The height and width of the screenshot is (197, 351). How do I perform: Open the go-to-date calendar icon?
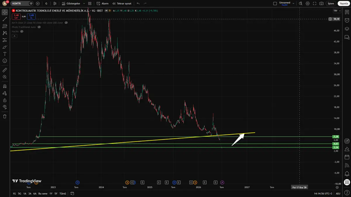tap(72, 193)
